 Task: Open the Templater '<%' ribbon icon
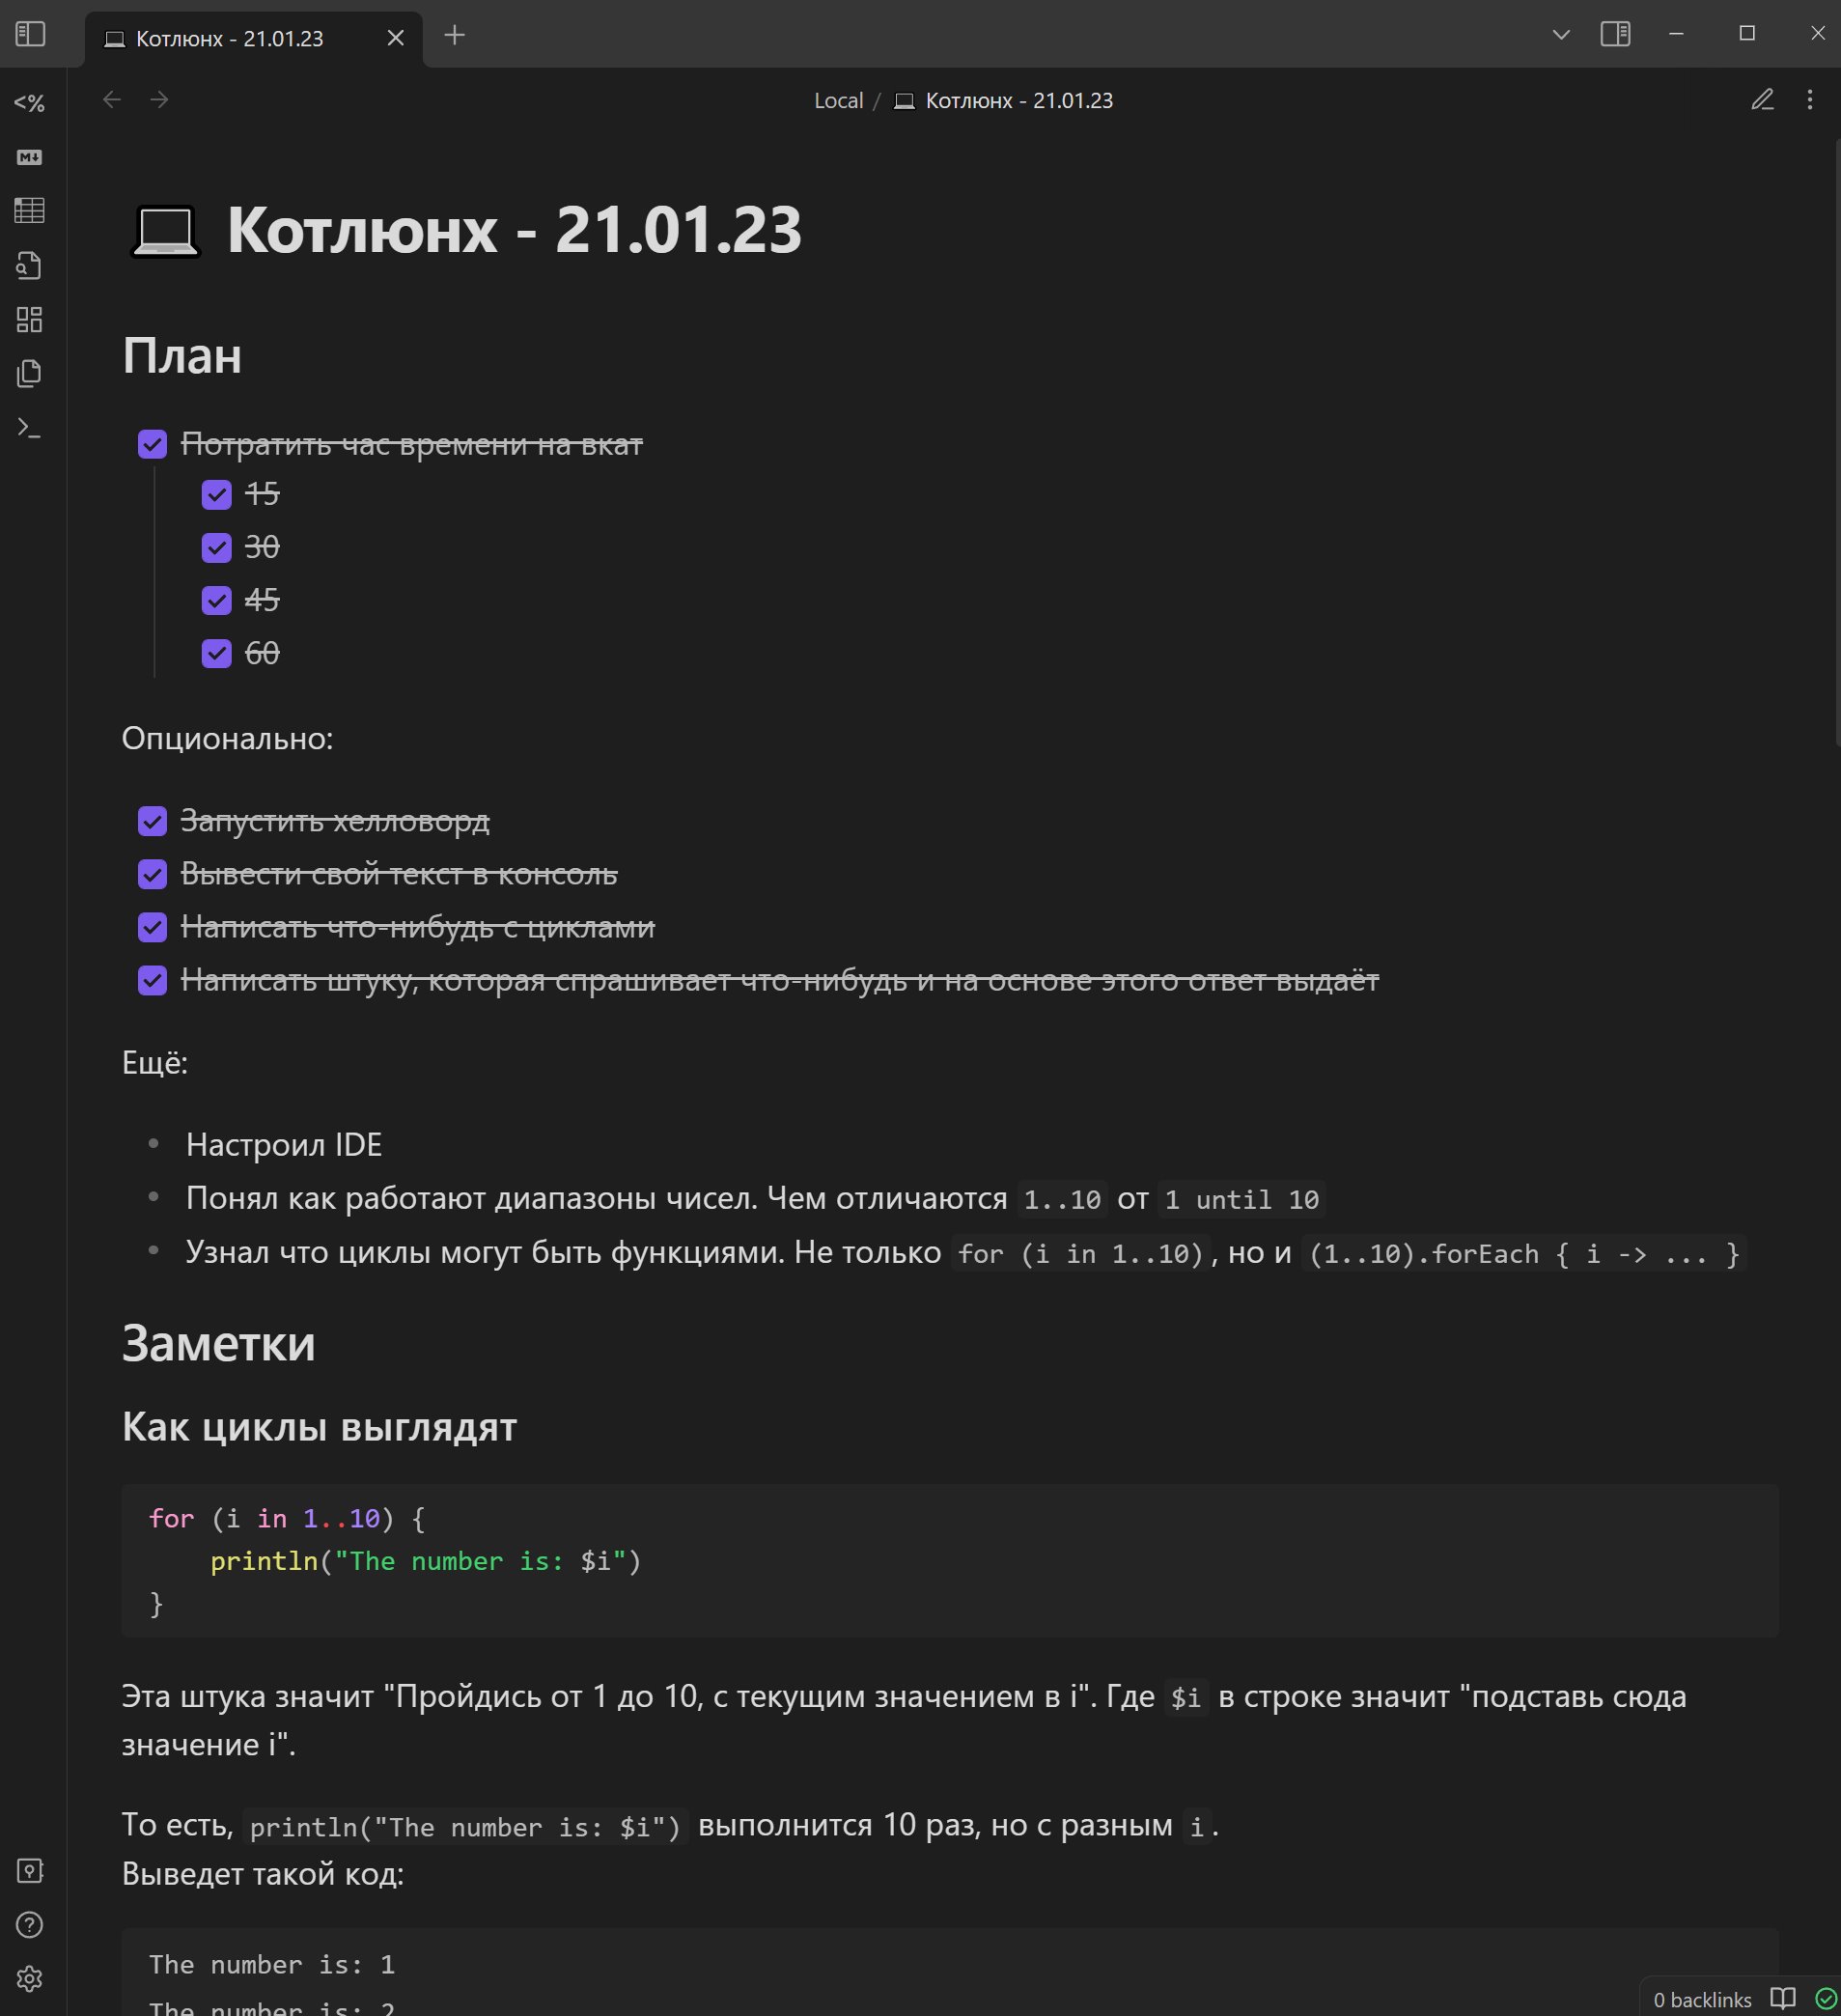point(30,103)
